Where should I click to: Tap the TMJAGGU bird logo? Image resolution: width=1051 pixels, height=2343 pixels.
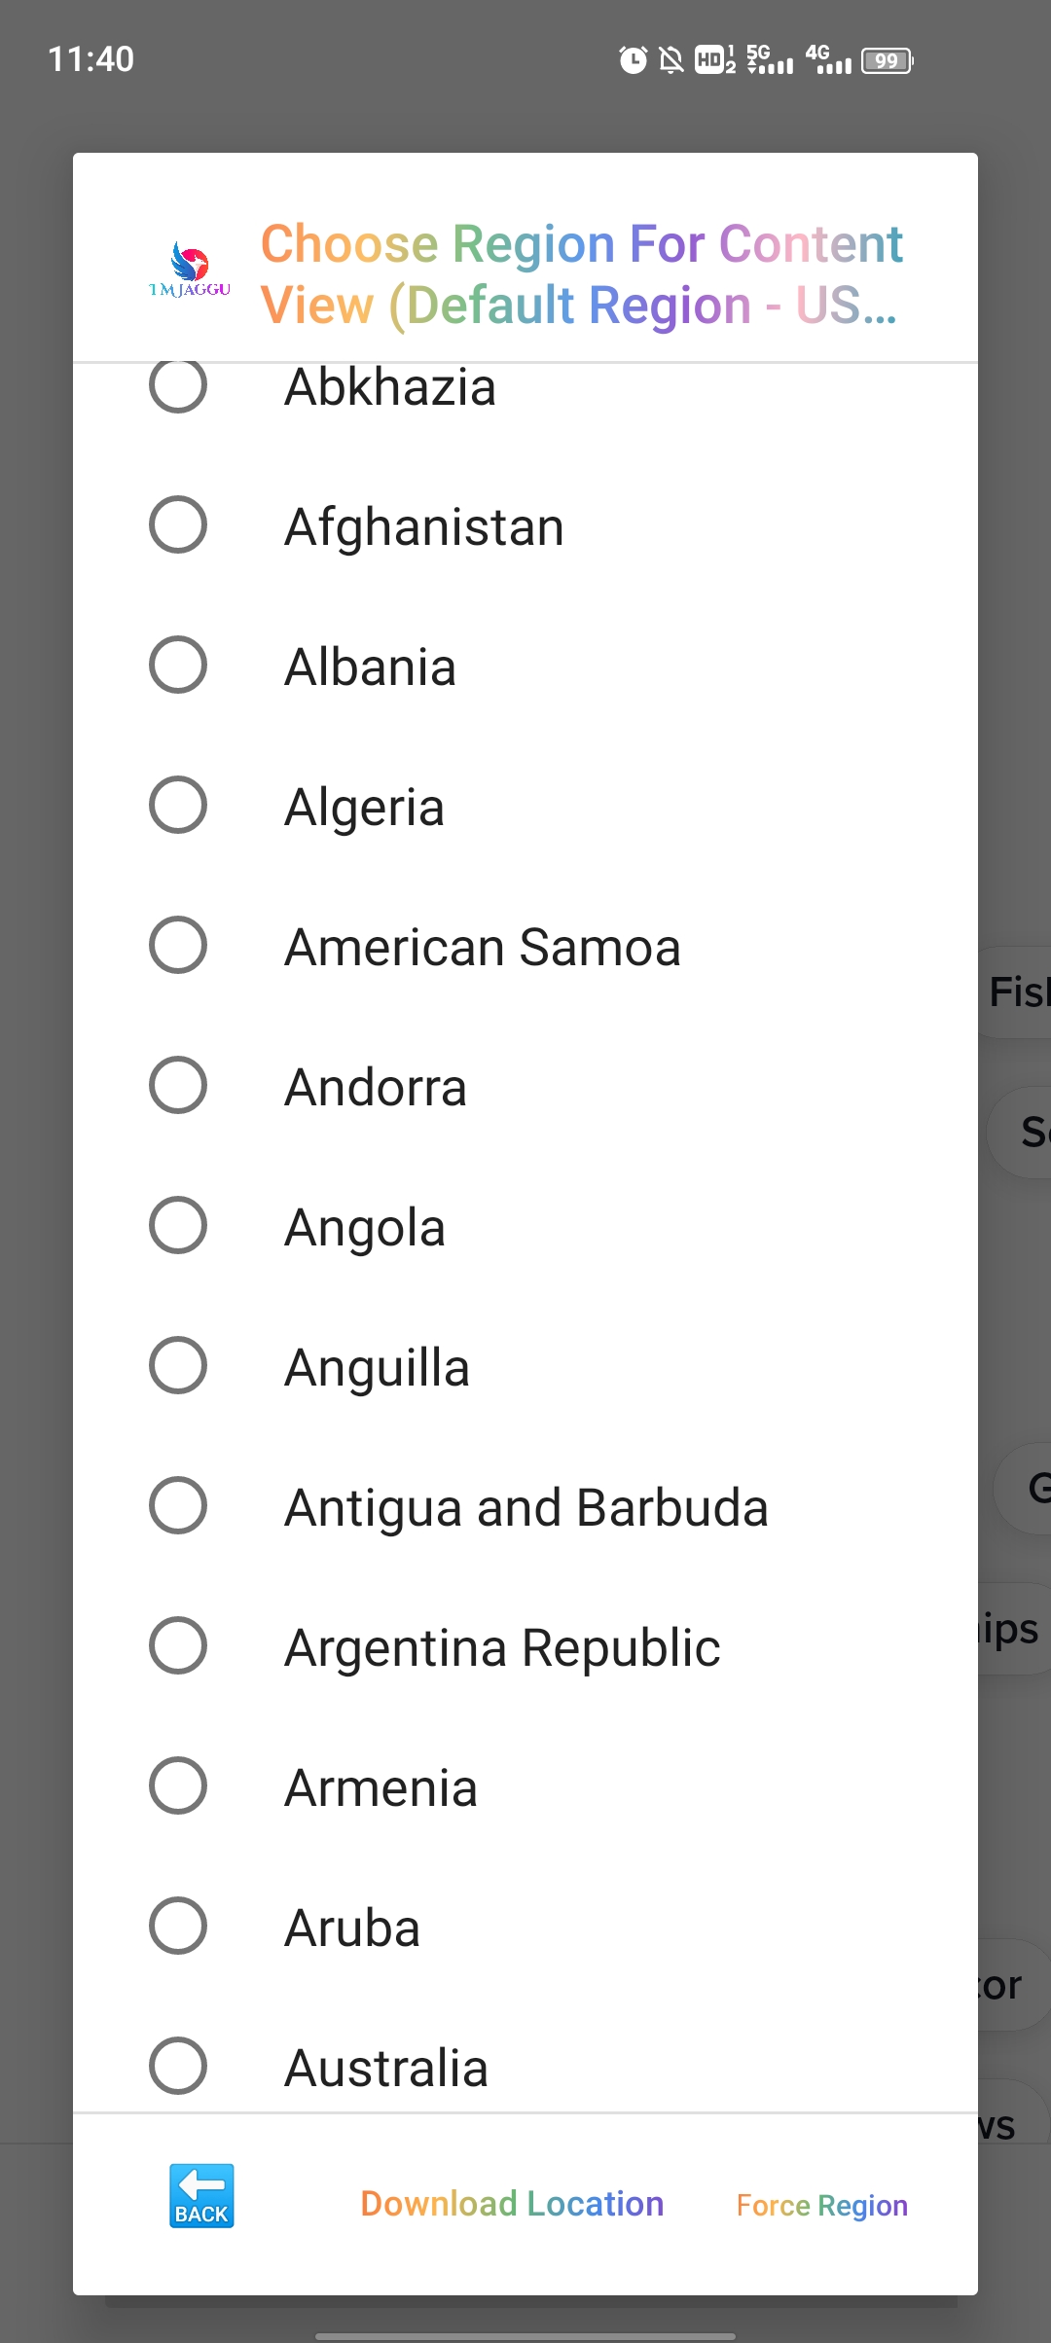click(190, 270)
